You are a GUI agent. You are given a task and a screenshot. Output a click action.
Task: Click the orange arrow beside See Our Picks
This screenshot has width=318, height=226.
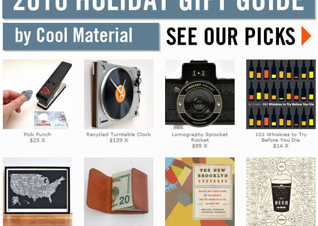306,36
